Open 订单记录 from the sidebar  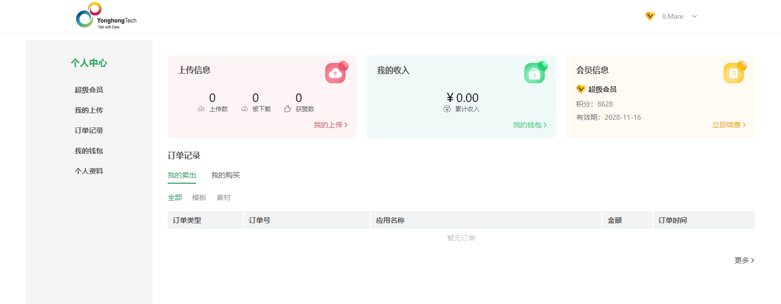click(89, 130)
